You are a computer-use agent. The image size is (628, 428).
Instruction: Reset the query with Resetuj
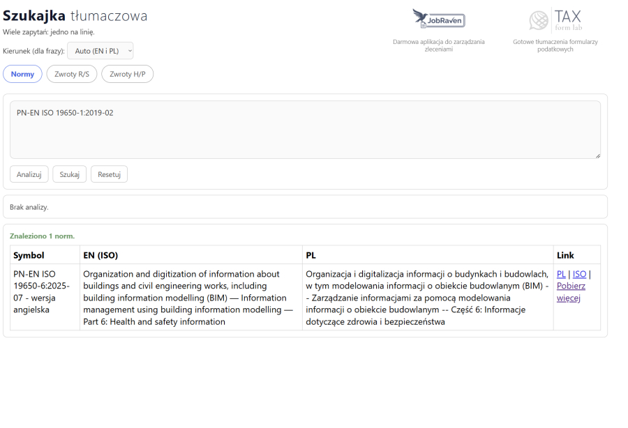(x=109, y=174)
